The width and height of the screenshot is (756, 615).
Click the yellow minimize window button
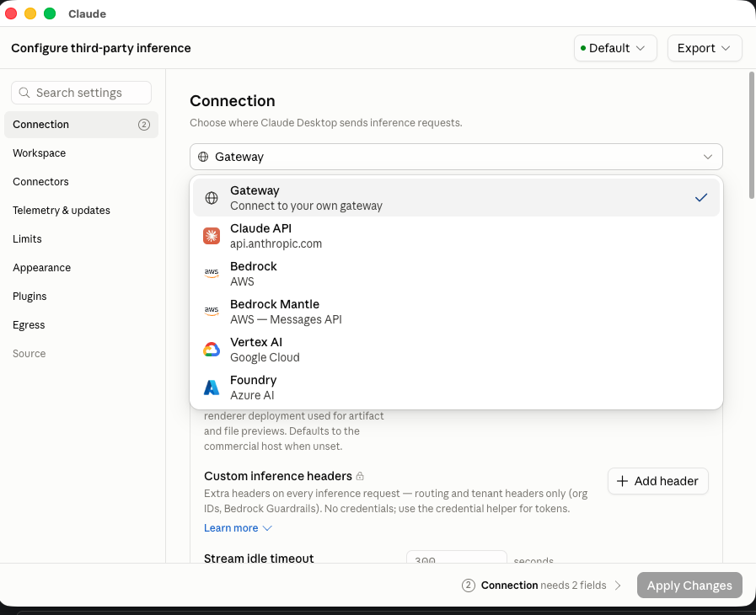click(30, 13)
